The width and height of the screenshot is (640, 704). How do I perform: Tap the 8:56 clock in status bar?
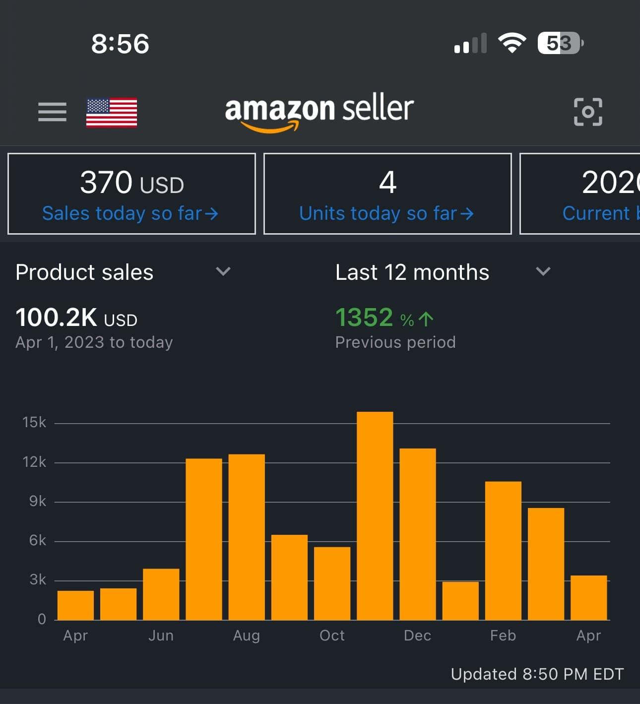tap(120, 44)
